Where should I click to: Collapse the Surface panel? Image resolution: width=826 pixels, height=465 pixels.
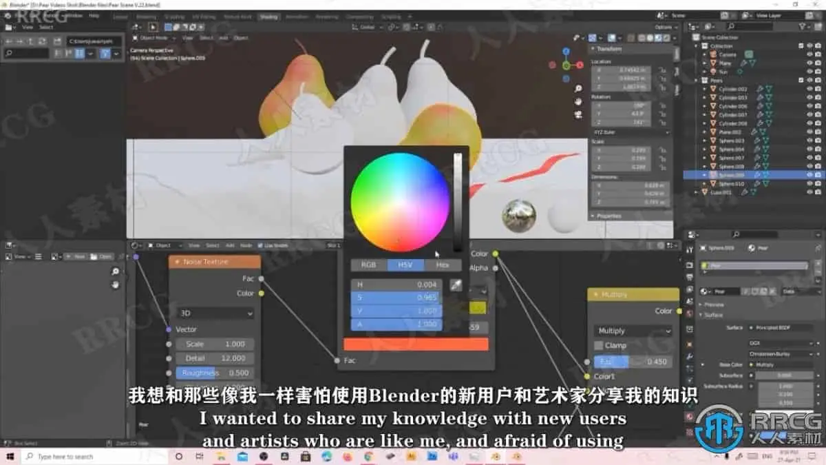(713, 315)
